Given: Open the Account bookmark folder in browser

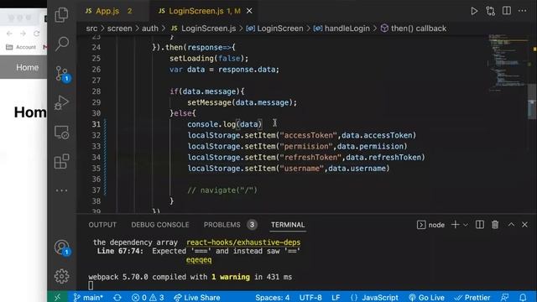Looking at the screenshot, I should (x=21, y=47).
